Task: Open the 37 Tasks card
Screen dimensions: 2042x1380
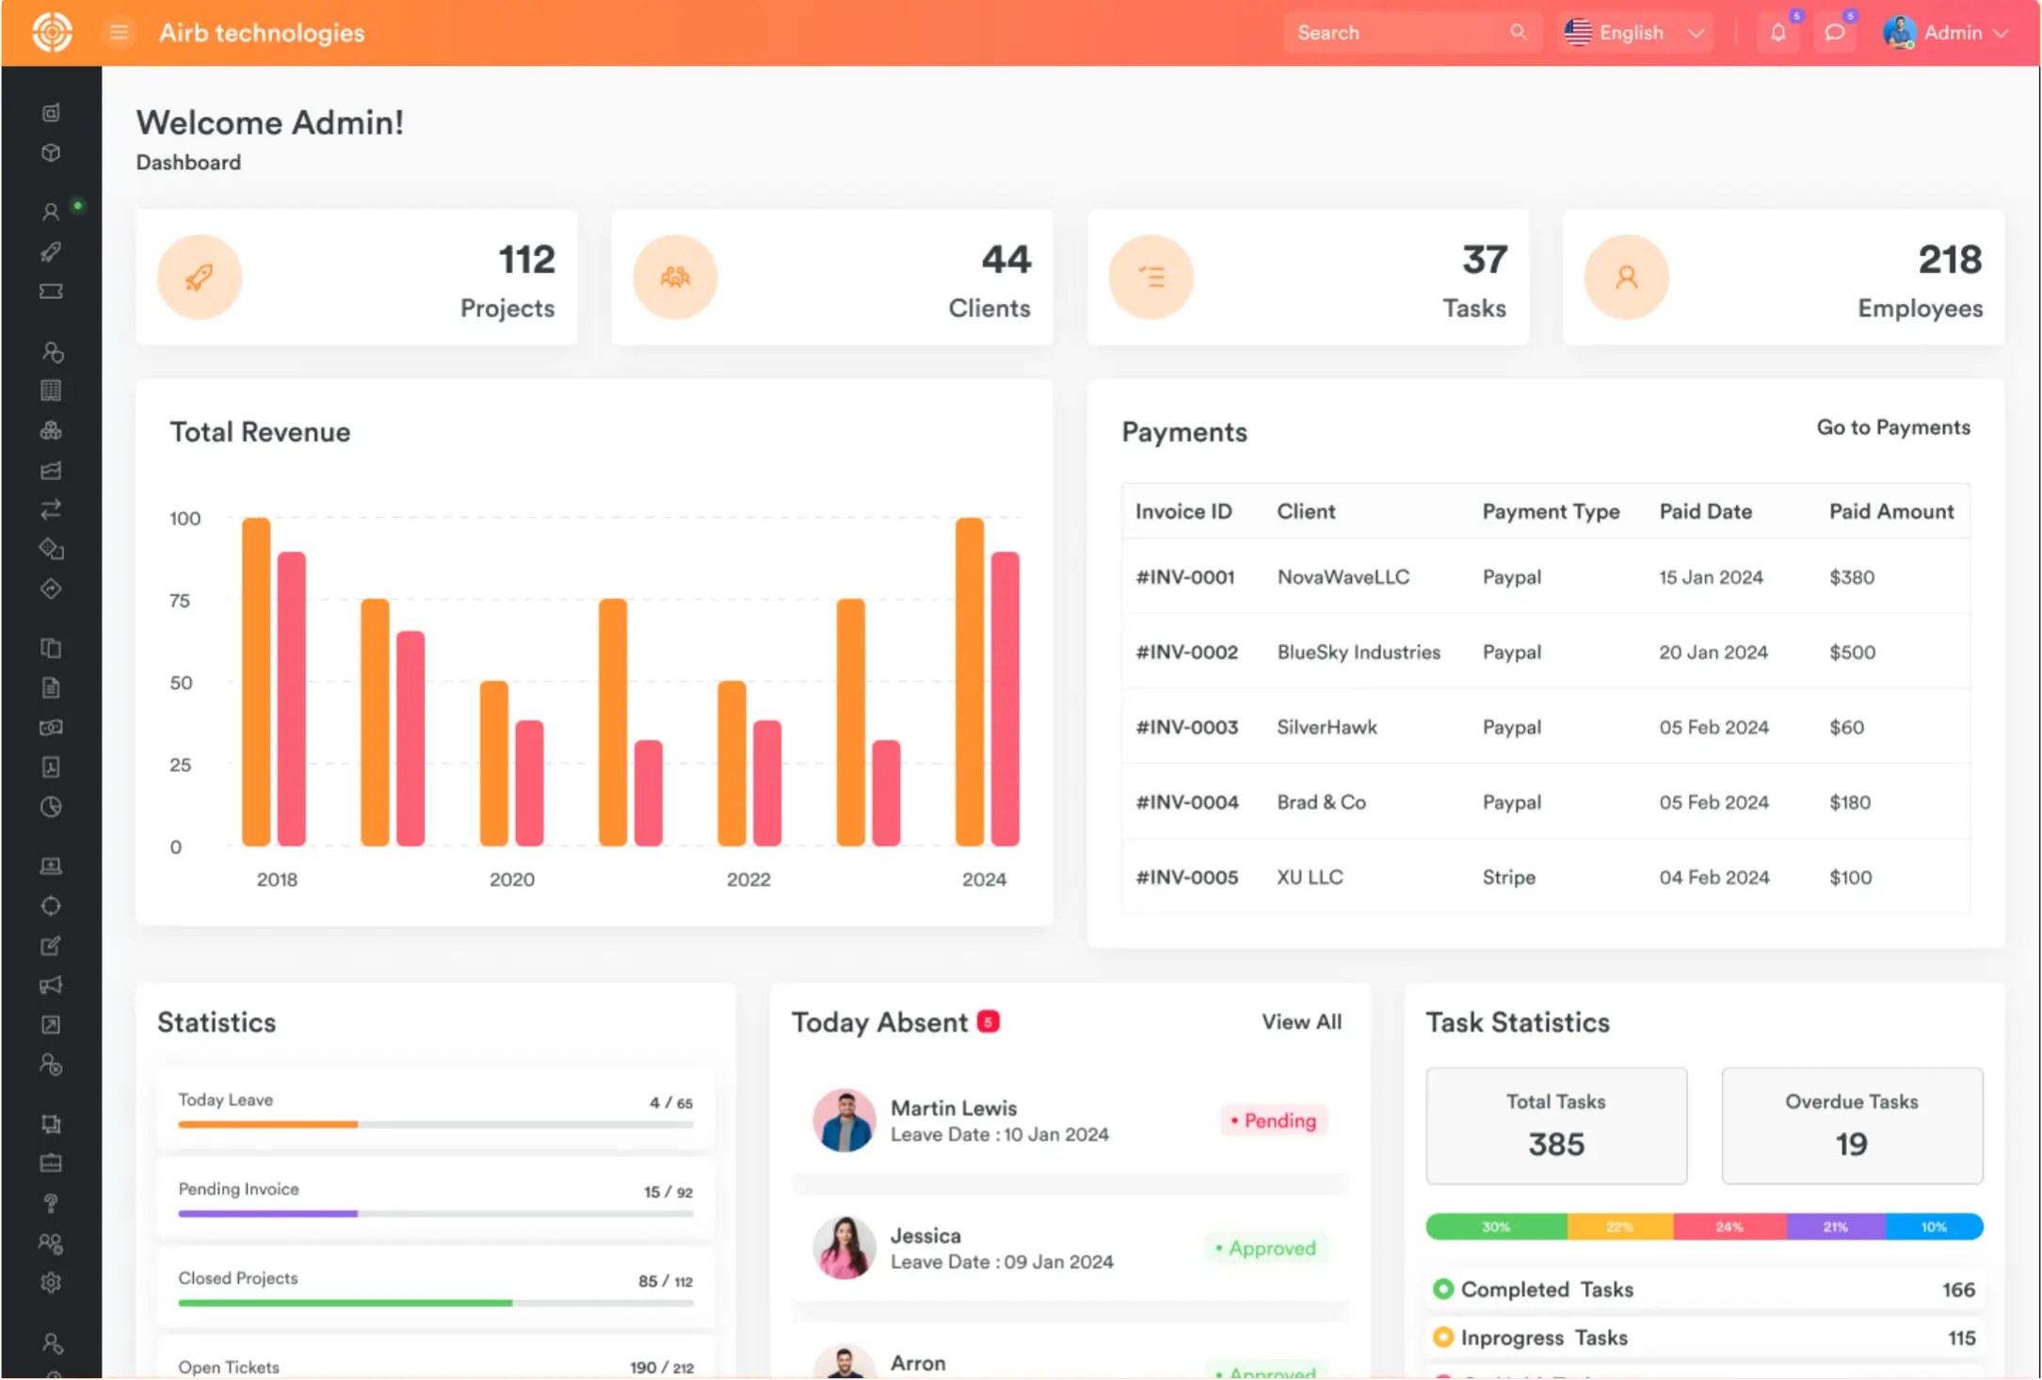Action: click(1308, 277)
